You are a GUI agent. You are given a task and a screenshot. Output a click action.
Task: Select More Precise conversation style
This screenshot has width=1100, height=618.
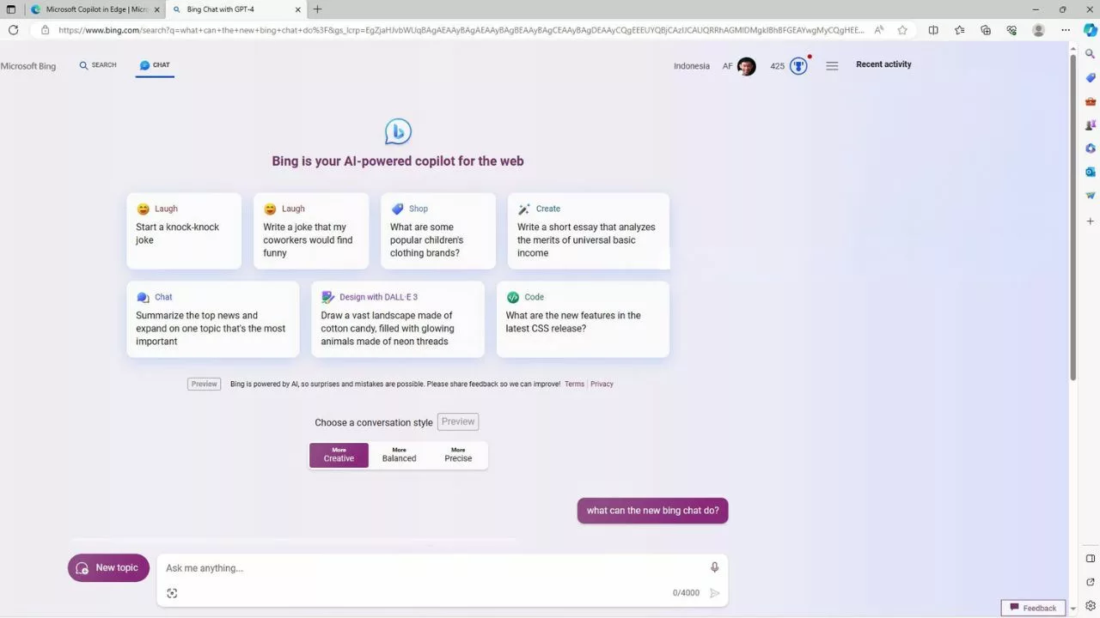(458, 455)
